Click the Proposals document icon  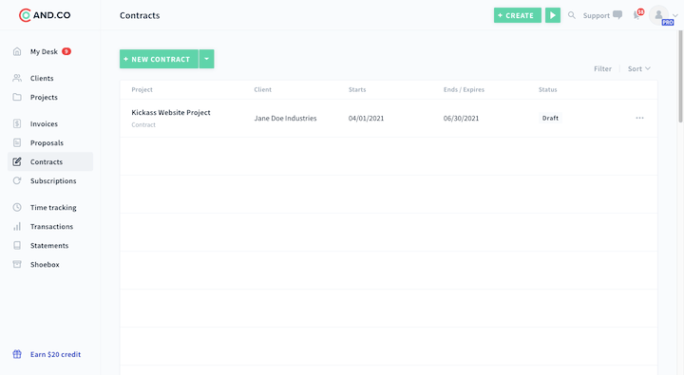(x=17, y=142)
